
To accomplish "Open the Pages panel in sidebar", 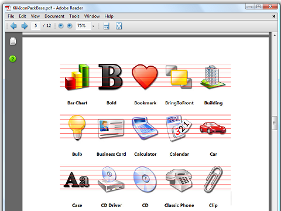I will coord(13,41).
